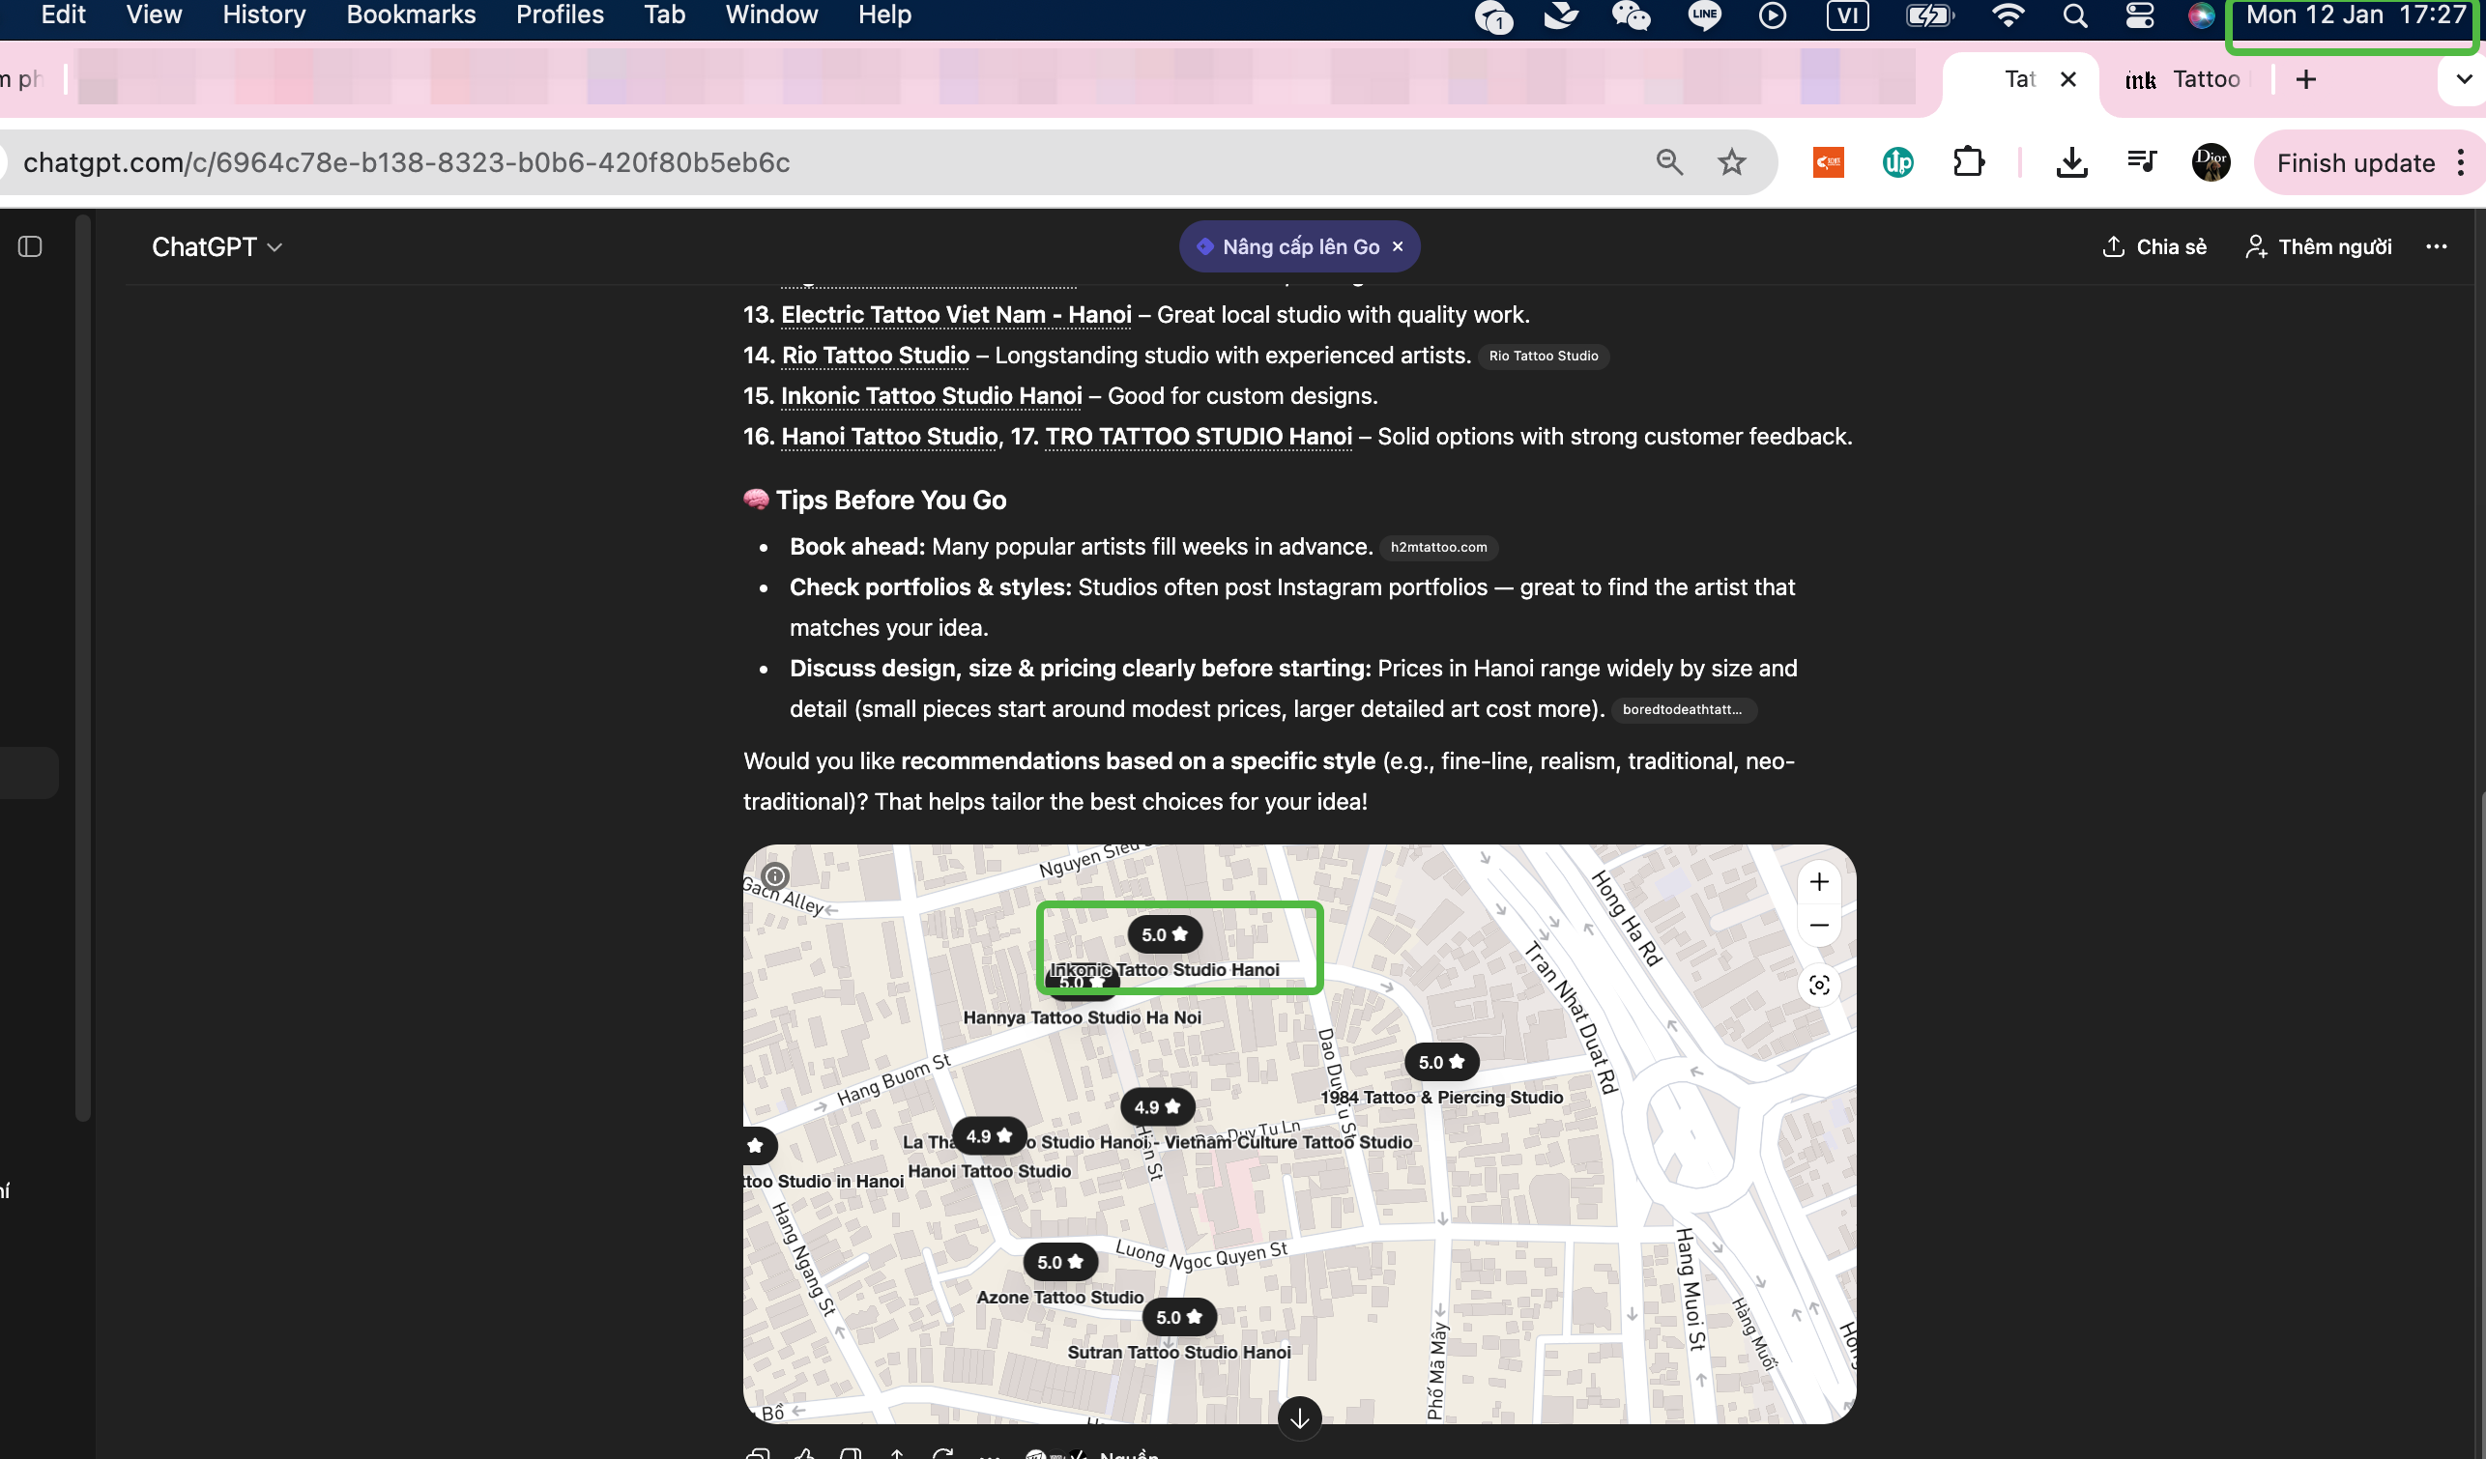Zoom in on the map with plus
Image resolution: width=2486 pixels, height=1459 pixels.
coord(1819,882)
